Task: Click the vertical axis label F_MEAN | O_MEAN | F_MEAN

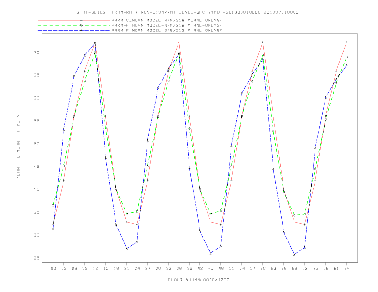Action: 18,150
